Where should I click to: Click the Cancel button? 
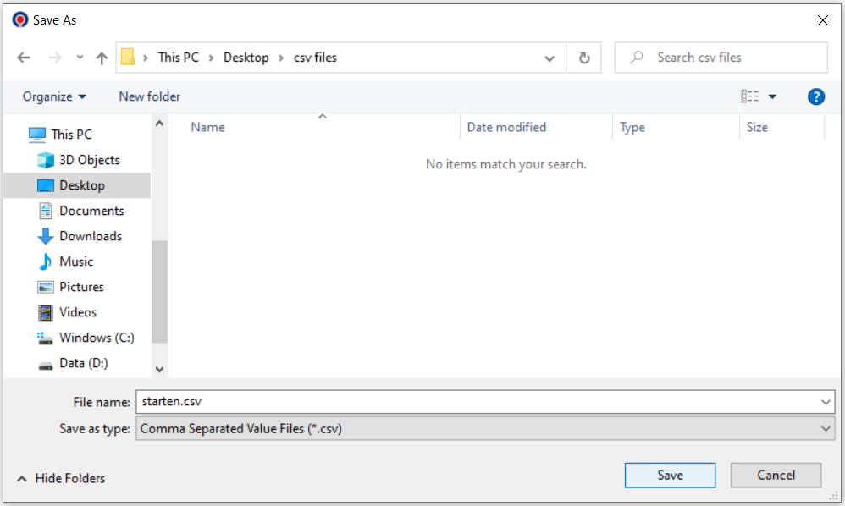776,476
